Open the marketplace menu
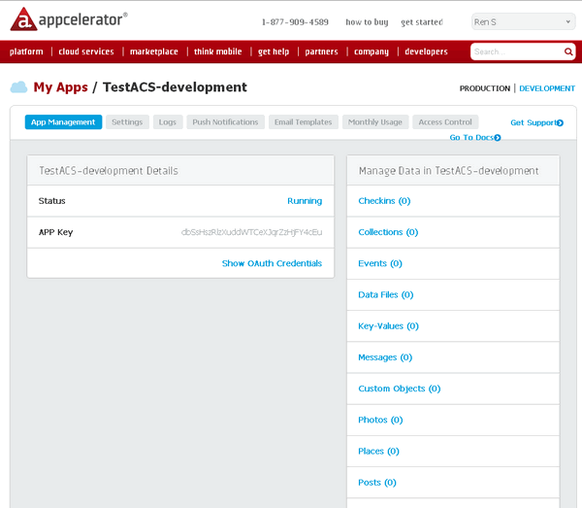 (154, 51)
